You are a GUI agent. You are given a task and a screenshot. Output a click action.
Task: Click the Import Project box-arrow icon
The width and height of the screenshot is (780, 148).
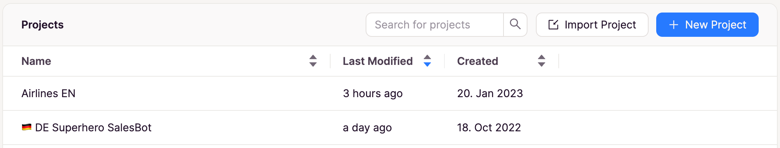point(553,25)
